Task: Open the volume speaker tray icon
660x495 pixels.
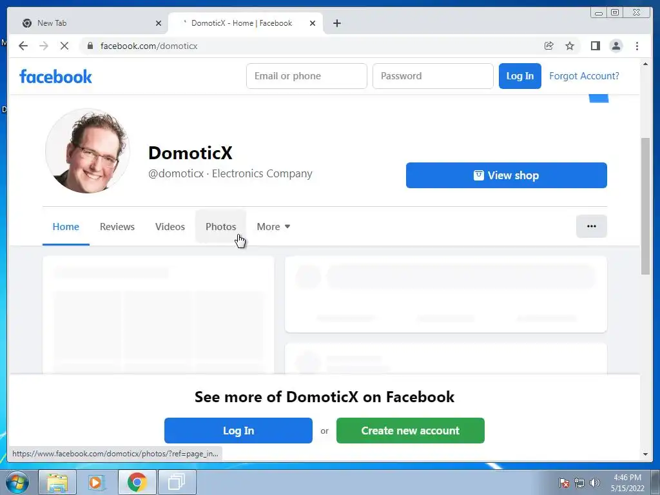Action: [x=594, y=483]
